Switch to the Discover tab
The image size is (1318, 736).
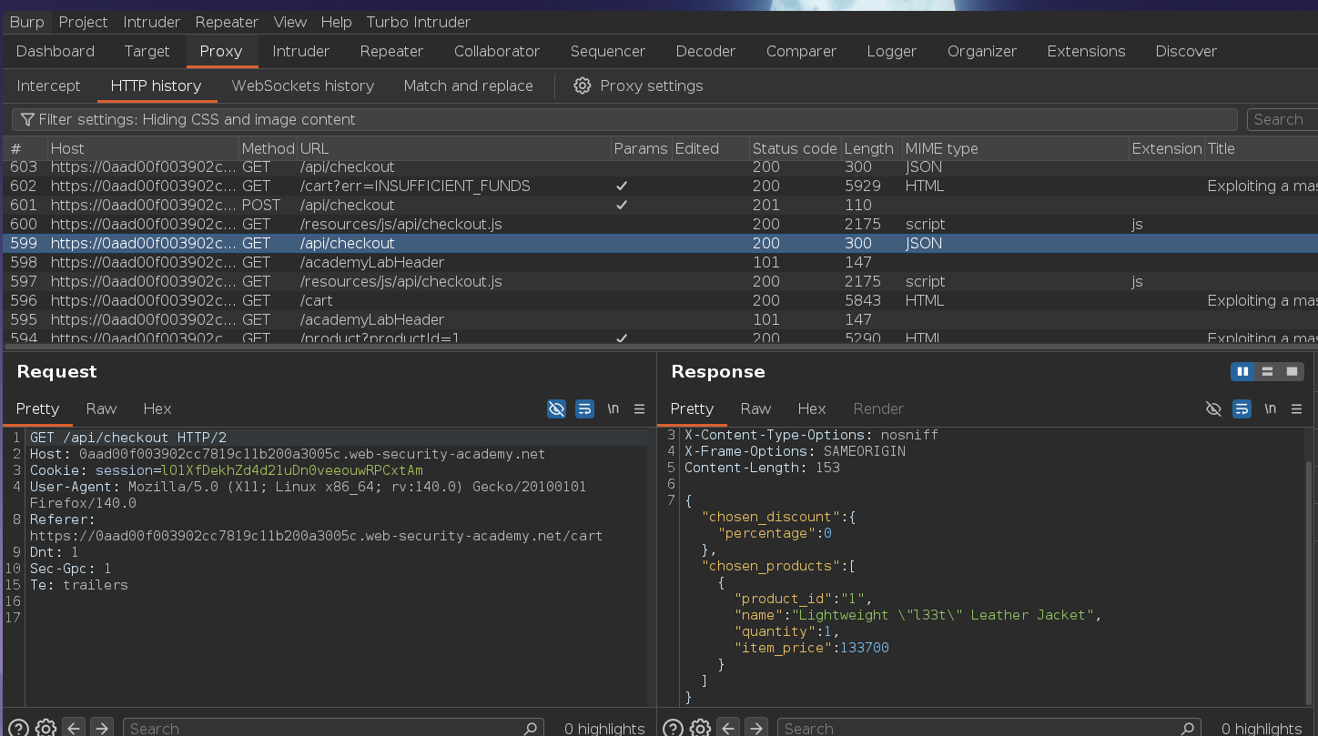tap(1186, 51)
